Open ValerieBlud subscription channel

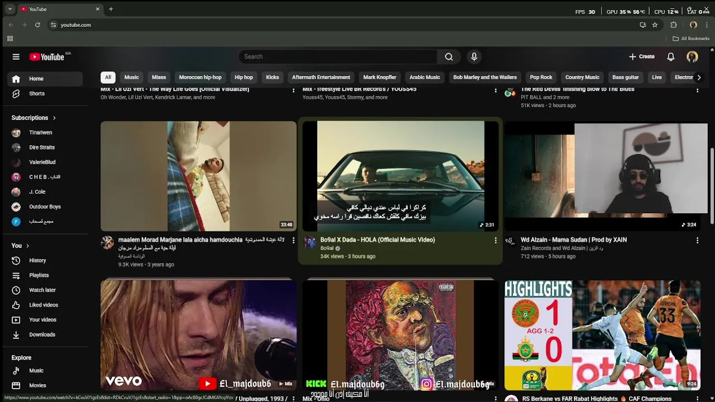tap(45, 162)
